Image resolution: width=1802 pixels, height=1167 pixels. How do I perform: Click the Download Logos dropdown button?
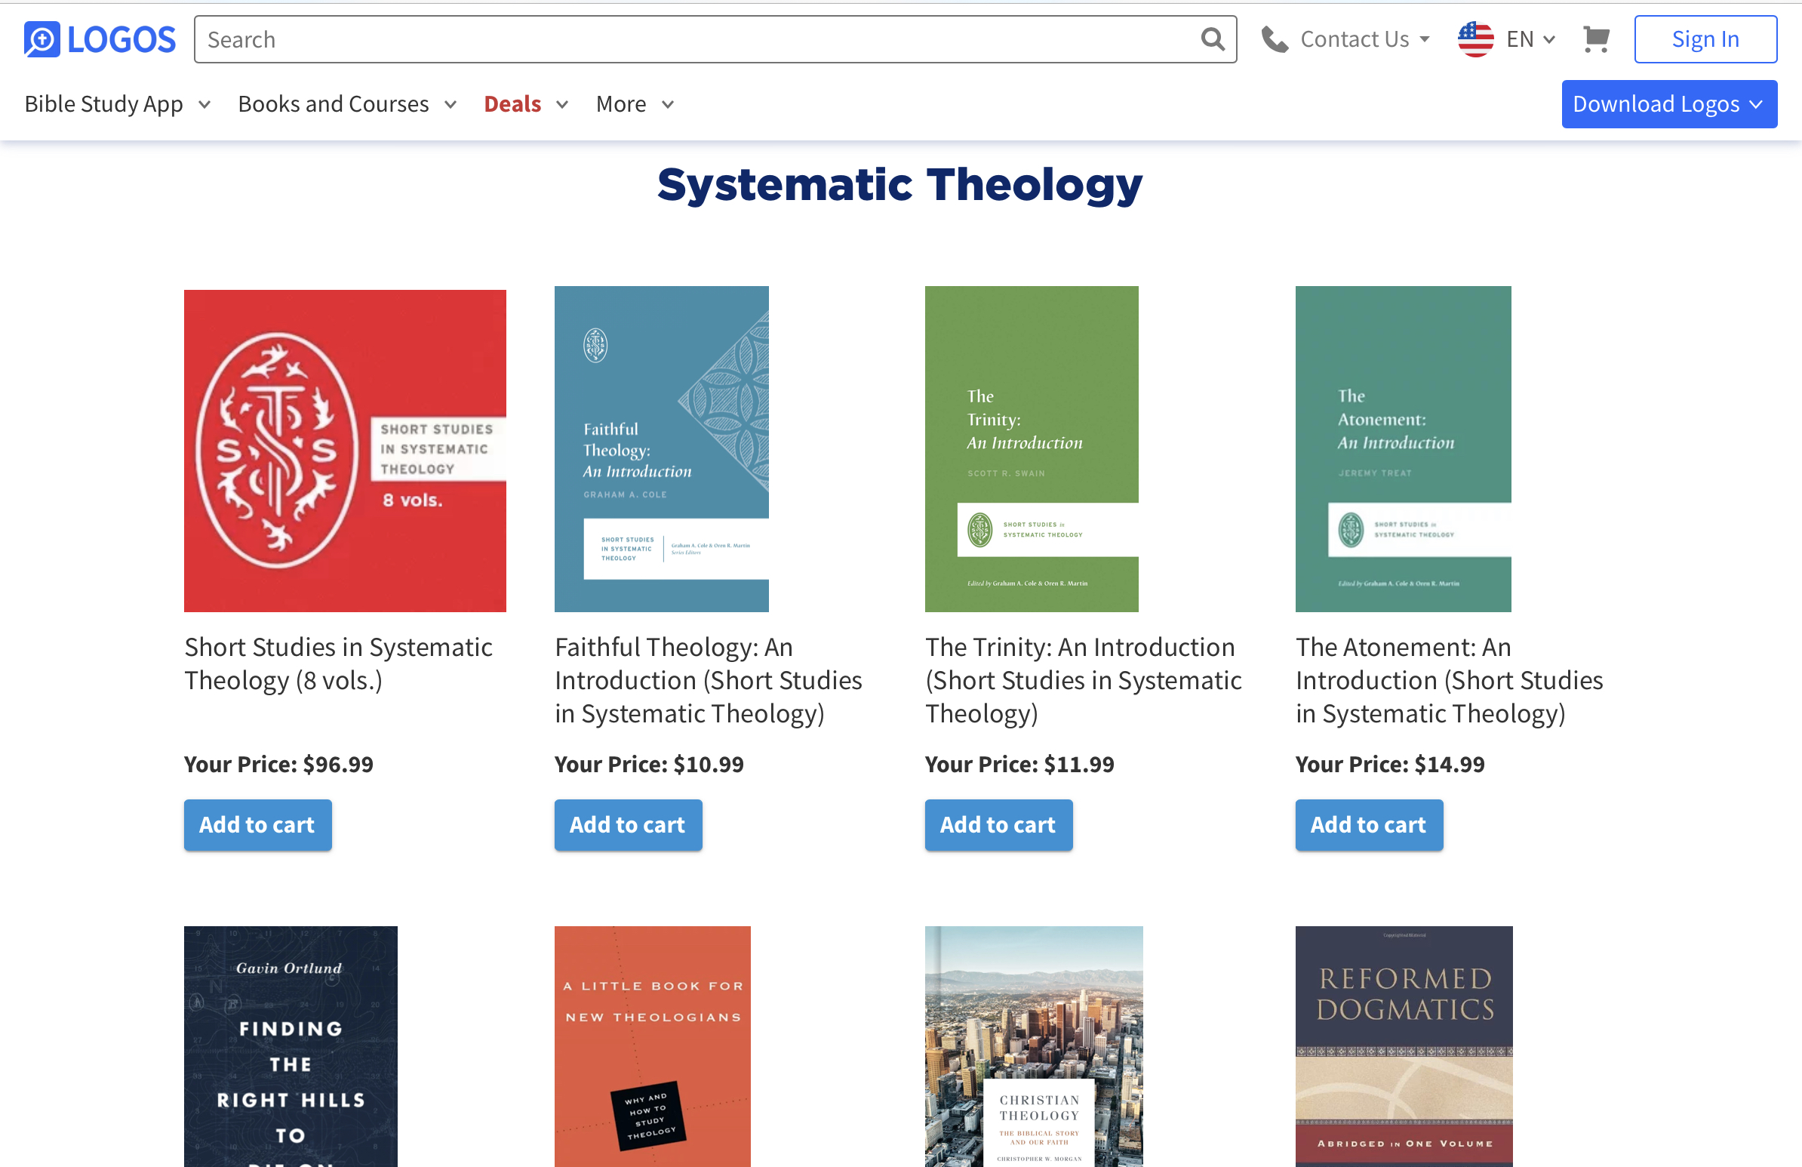(x=1668, y=103)
